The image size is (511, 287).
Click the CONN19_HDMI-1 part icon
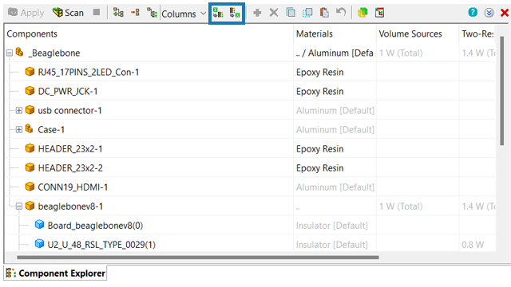(x=30, y=187)
